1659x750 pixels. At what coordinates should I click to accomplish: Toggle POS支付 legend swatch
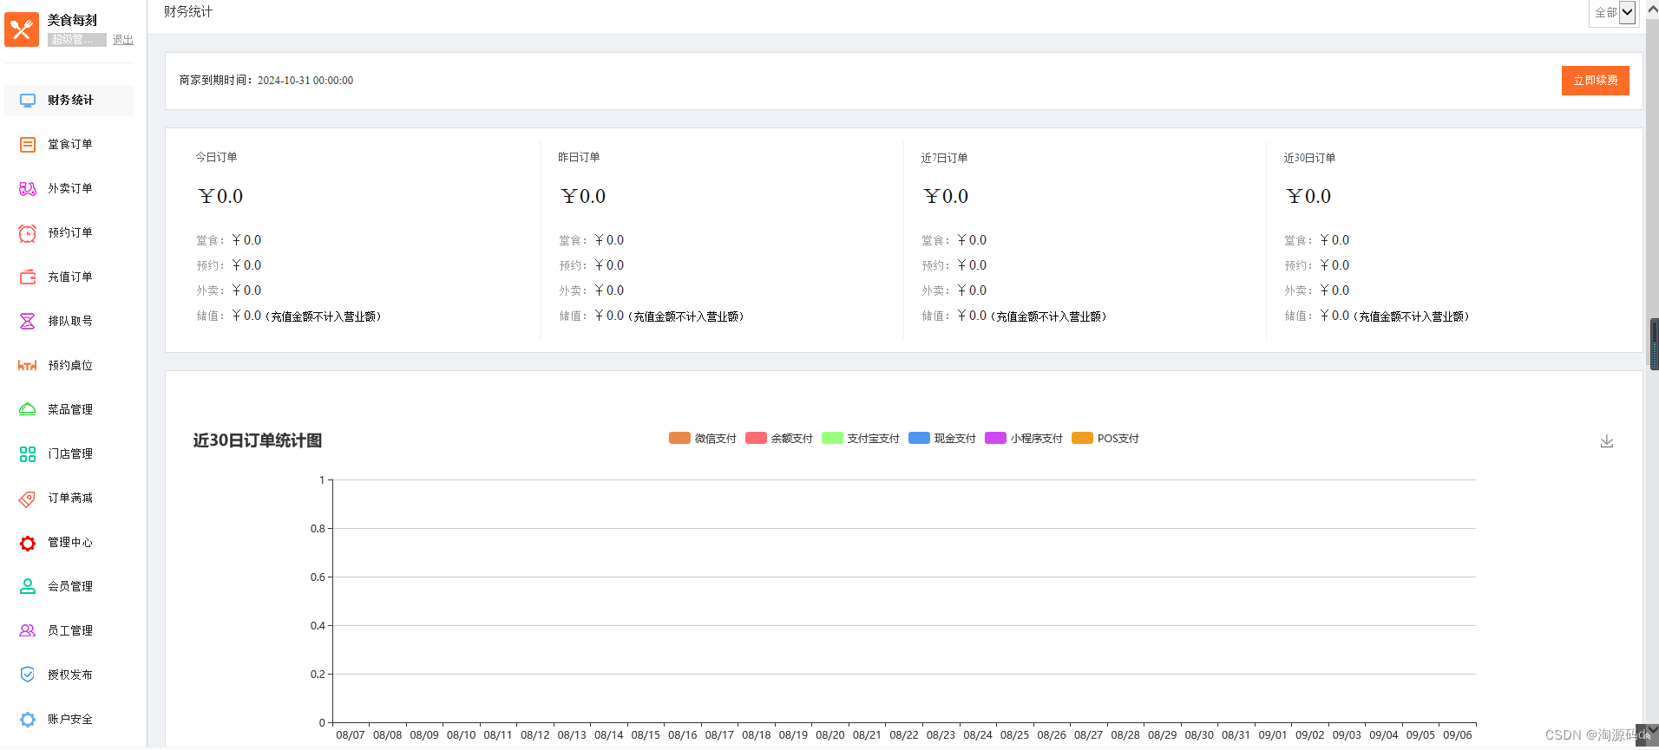coord(1082,438)
